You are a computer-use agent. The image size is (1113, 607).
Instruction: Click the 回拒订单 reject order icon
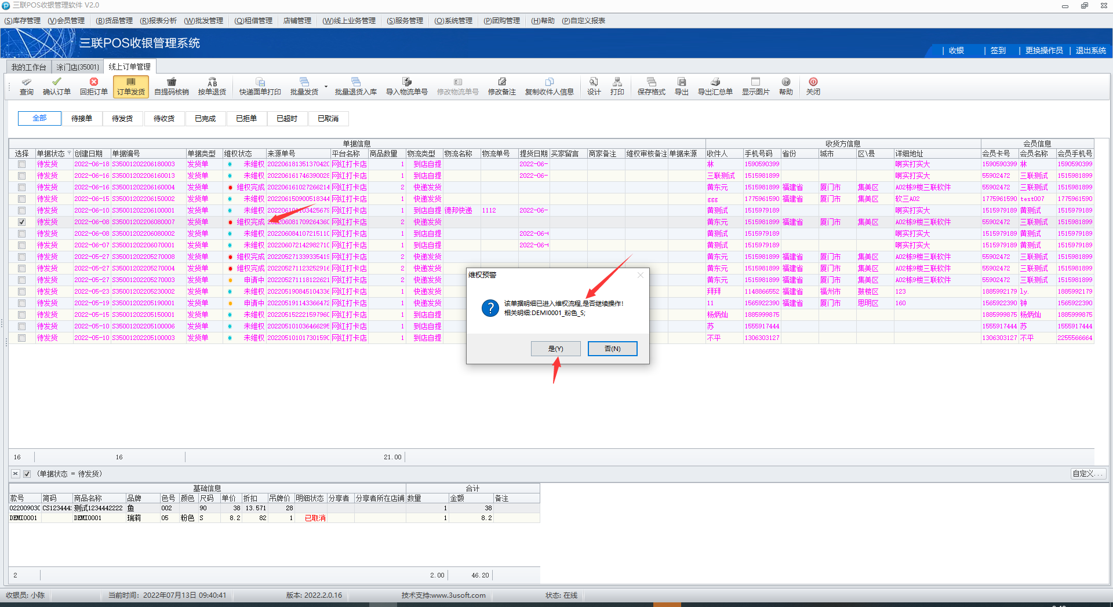93,87
